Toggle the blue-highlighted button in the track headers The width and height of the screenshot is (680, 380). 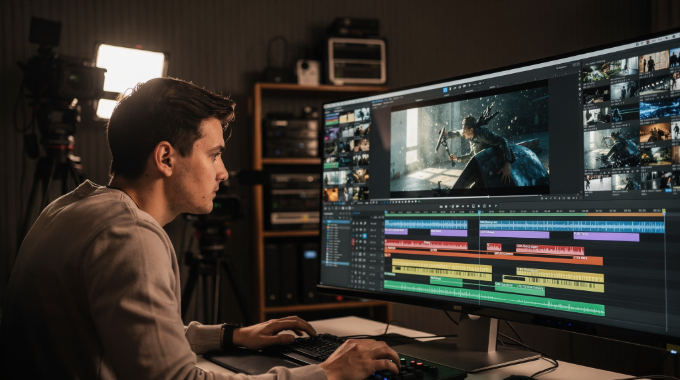point(365,237)
